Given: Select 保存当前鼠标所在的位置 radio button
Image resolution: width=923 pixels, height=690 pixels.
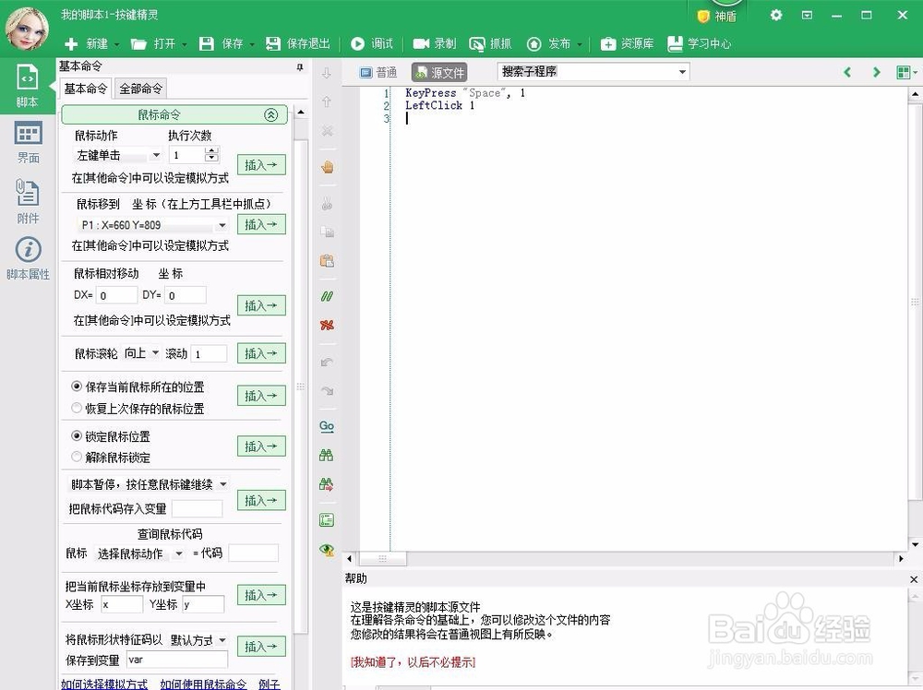Looking at the screenshot, I should (77, 387).
